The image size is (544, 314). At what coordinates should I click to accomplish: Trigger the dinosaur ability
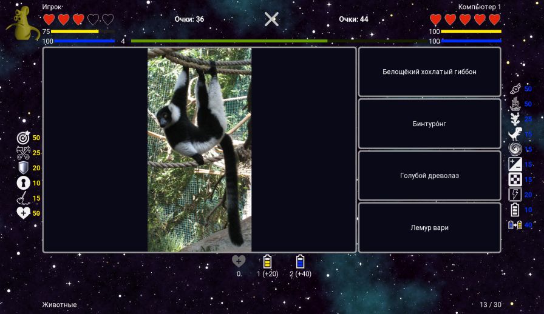[515, 134]
